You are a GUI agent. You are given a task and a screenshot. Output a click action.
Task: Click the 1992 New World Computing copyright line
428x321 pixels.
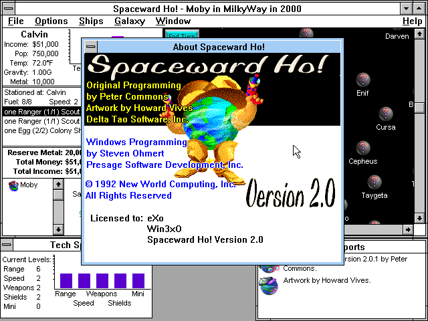pos(160,185)
